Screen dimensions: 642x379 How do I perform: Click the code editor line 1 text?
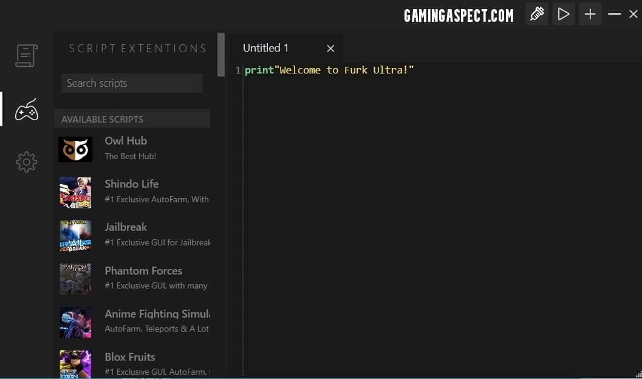coord(329,70)
